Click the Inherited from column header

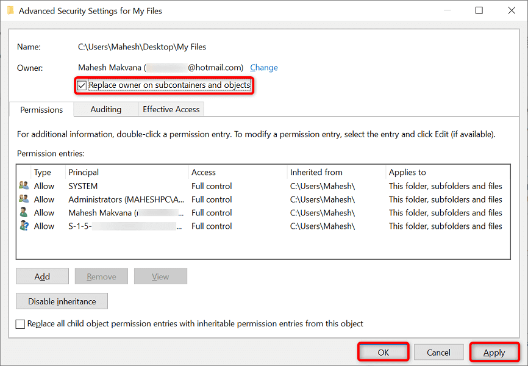coord(316,173)
